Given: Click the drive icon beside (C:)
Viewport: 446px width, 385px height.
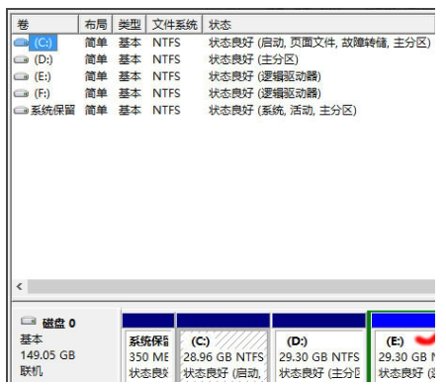Looking at the screenshot, I should point(21,43).
